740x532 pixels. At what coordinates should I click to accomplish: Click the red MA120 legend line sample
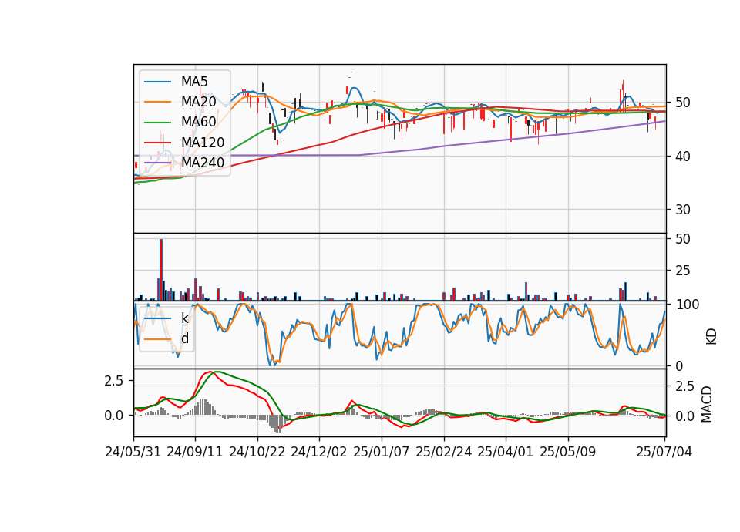157,143
